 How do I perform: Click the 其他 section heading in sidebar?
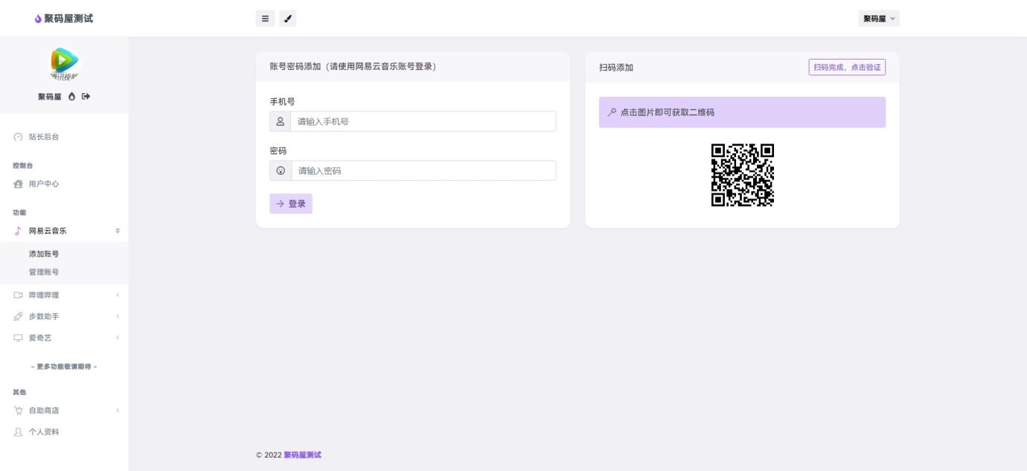19,392
